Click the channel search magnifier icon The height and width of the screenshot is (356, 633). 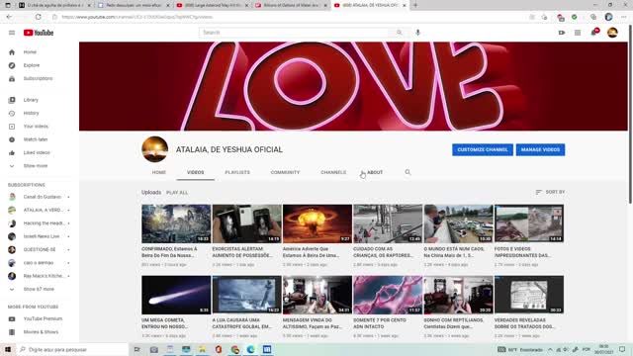[407, 172]
